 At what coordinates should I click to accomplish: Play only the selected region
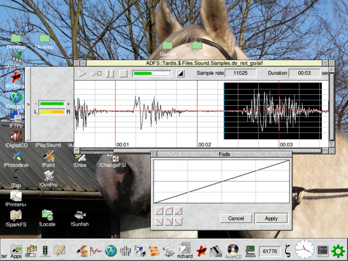coord(96,73)
